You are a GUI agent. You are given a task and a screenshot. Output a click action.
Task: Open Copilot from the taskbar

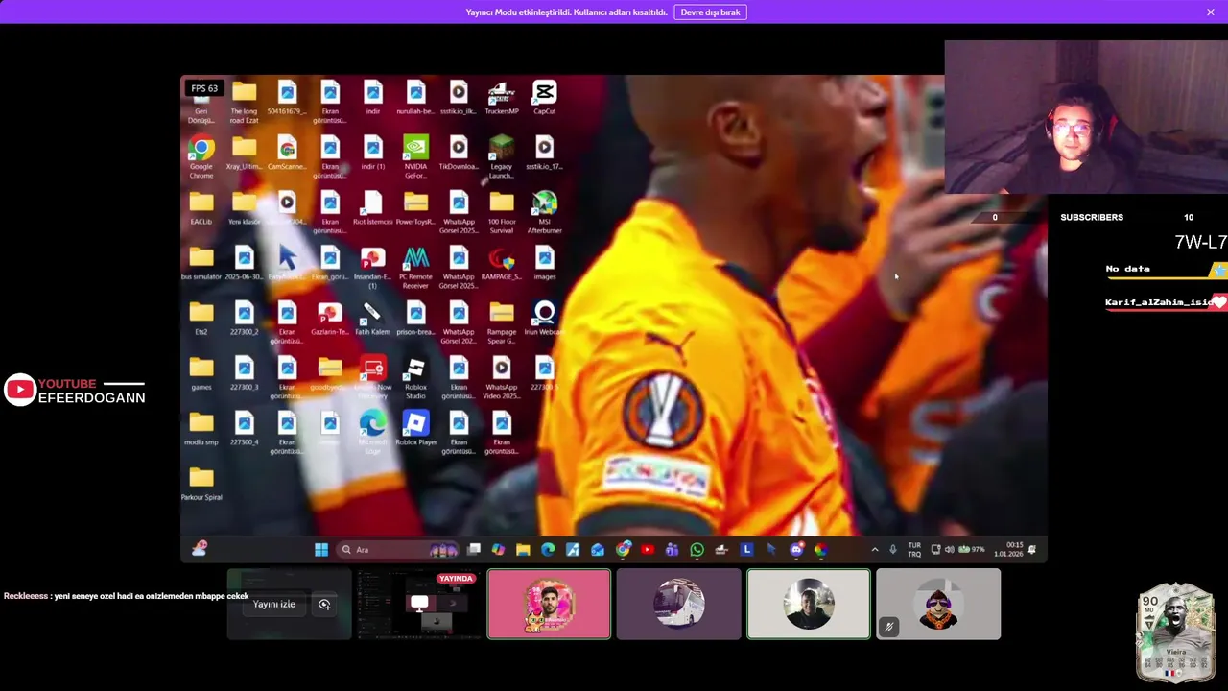498,549
